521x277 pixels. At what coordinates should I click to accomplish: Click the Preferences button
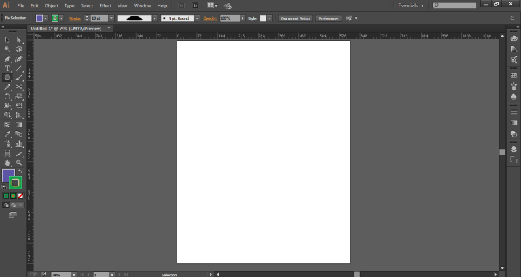(329, 18)
